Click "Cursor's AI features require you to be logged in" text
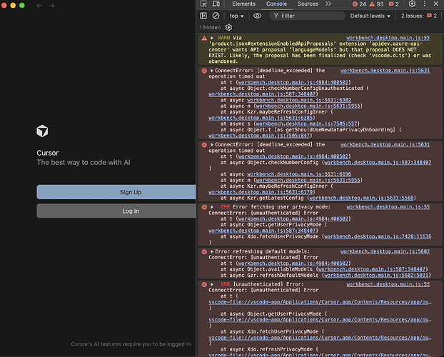Image resolution: width=444 pixels, height=357 pixels. [131, 344]
